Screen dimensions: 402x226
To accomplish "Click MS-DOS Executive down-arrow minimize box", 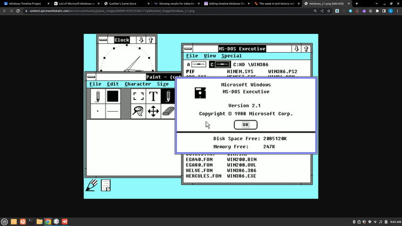I will tap(296, 49).
